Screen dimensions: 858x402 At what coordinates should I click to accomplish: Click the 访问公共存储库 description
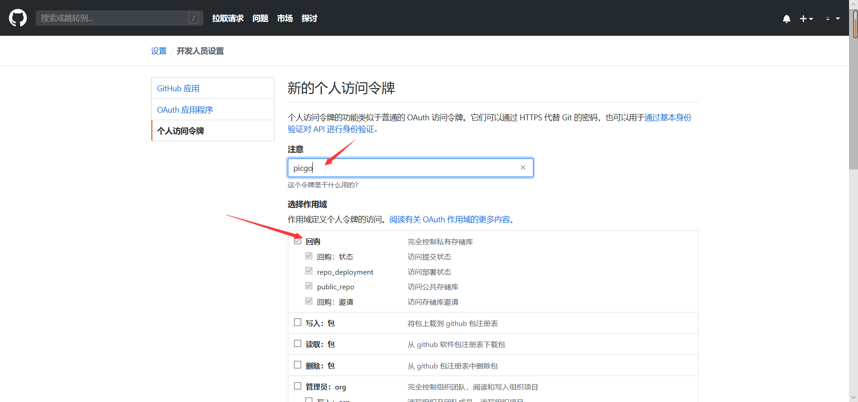point(433,287)
